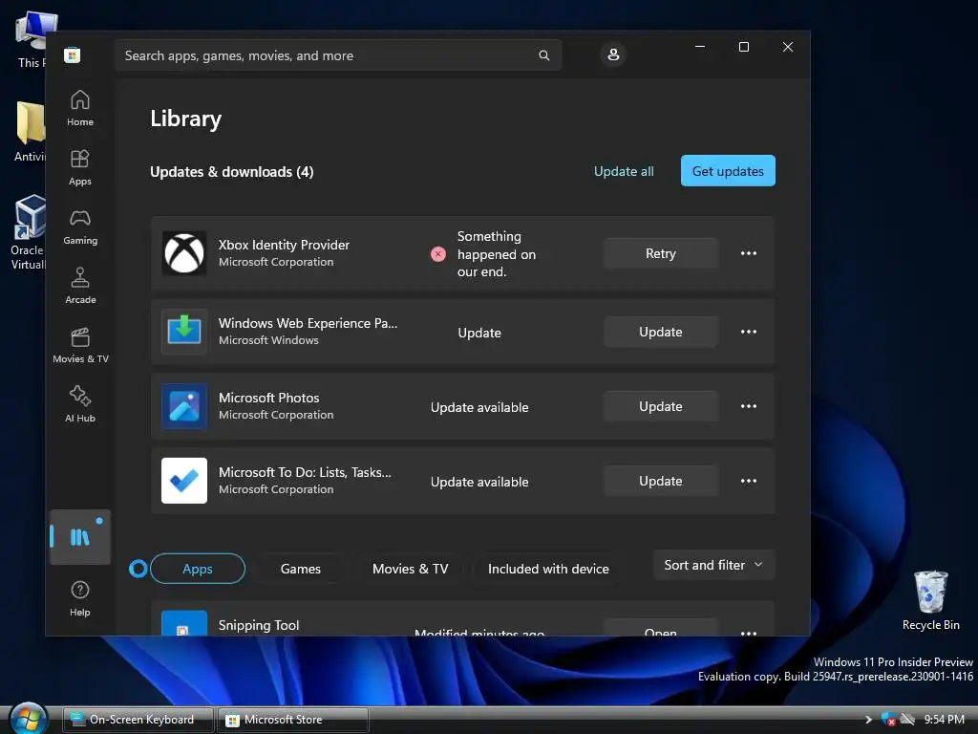Open Arcade section in sidebar
The image size is (978, 734).
(x=80, y=286)
